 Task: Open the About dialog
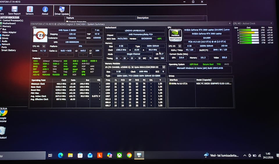click(45, 10)
